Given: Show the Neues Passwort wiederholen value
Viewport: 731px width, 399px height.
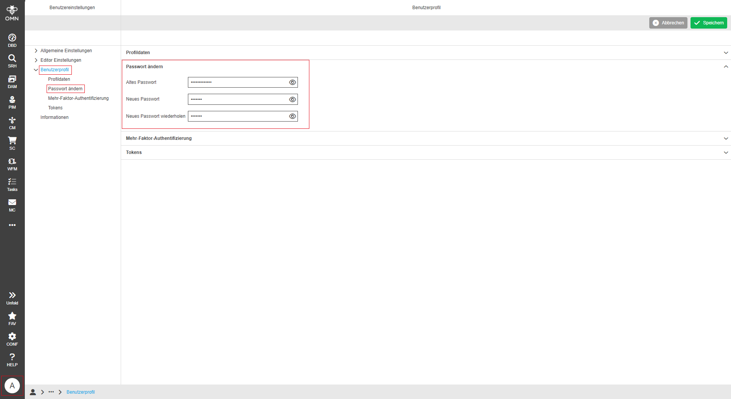Looking at the screenshot, I should pos(292,116).
